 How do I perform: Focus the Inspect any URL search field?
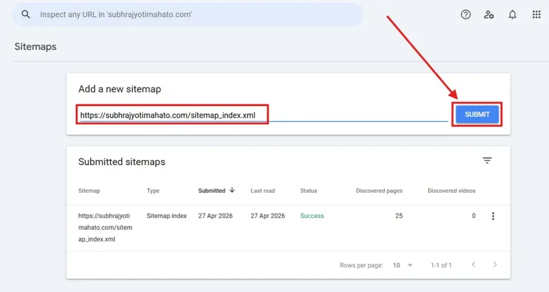pos(188,14)
